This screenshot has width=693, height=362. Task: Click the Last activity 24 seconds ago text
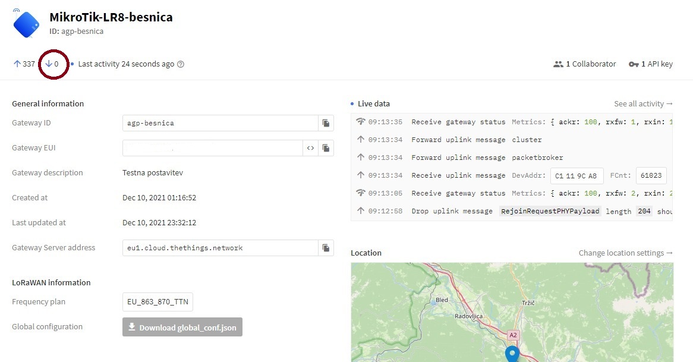coord(126,64)
